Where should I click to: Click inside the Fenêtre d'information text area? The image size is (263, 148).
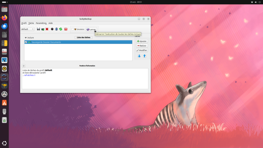pos(85,79)
